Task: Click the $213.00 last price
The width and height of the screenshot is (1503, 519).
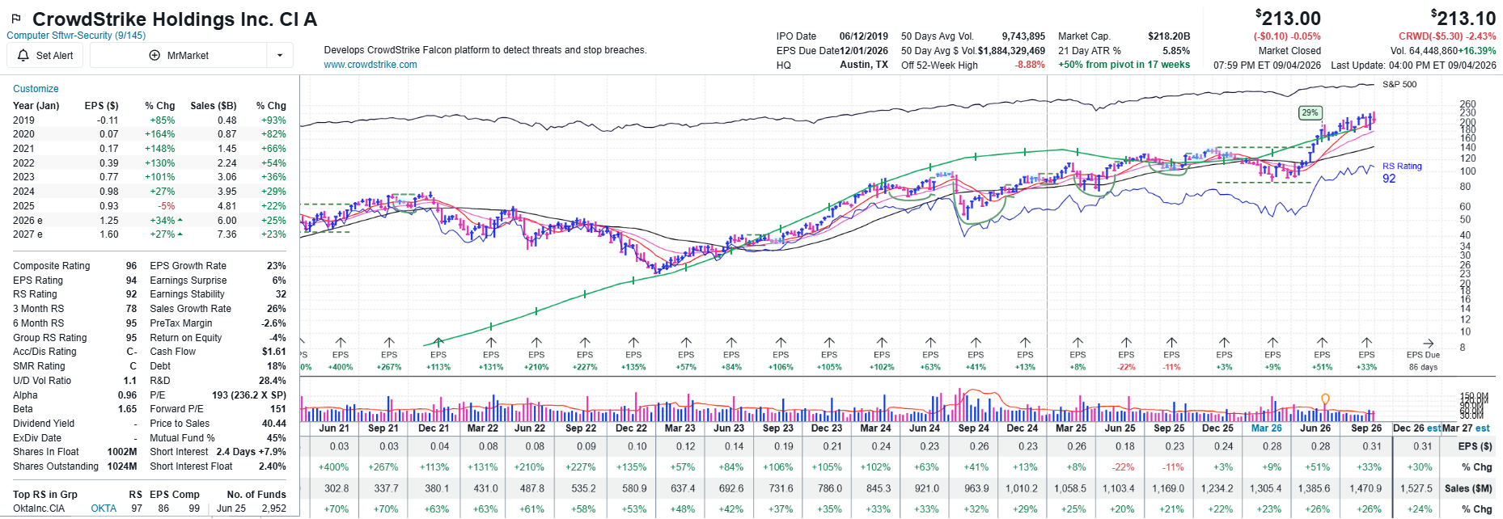Action: tap(1288, 18)
